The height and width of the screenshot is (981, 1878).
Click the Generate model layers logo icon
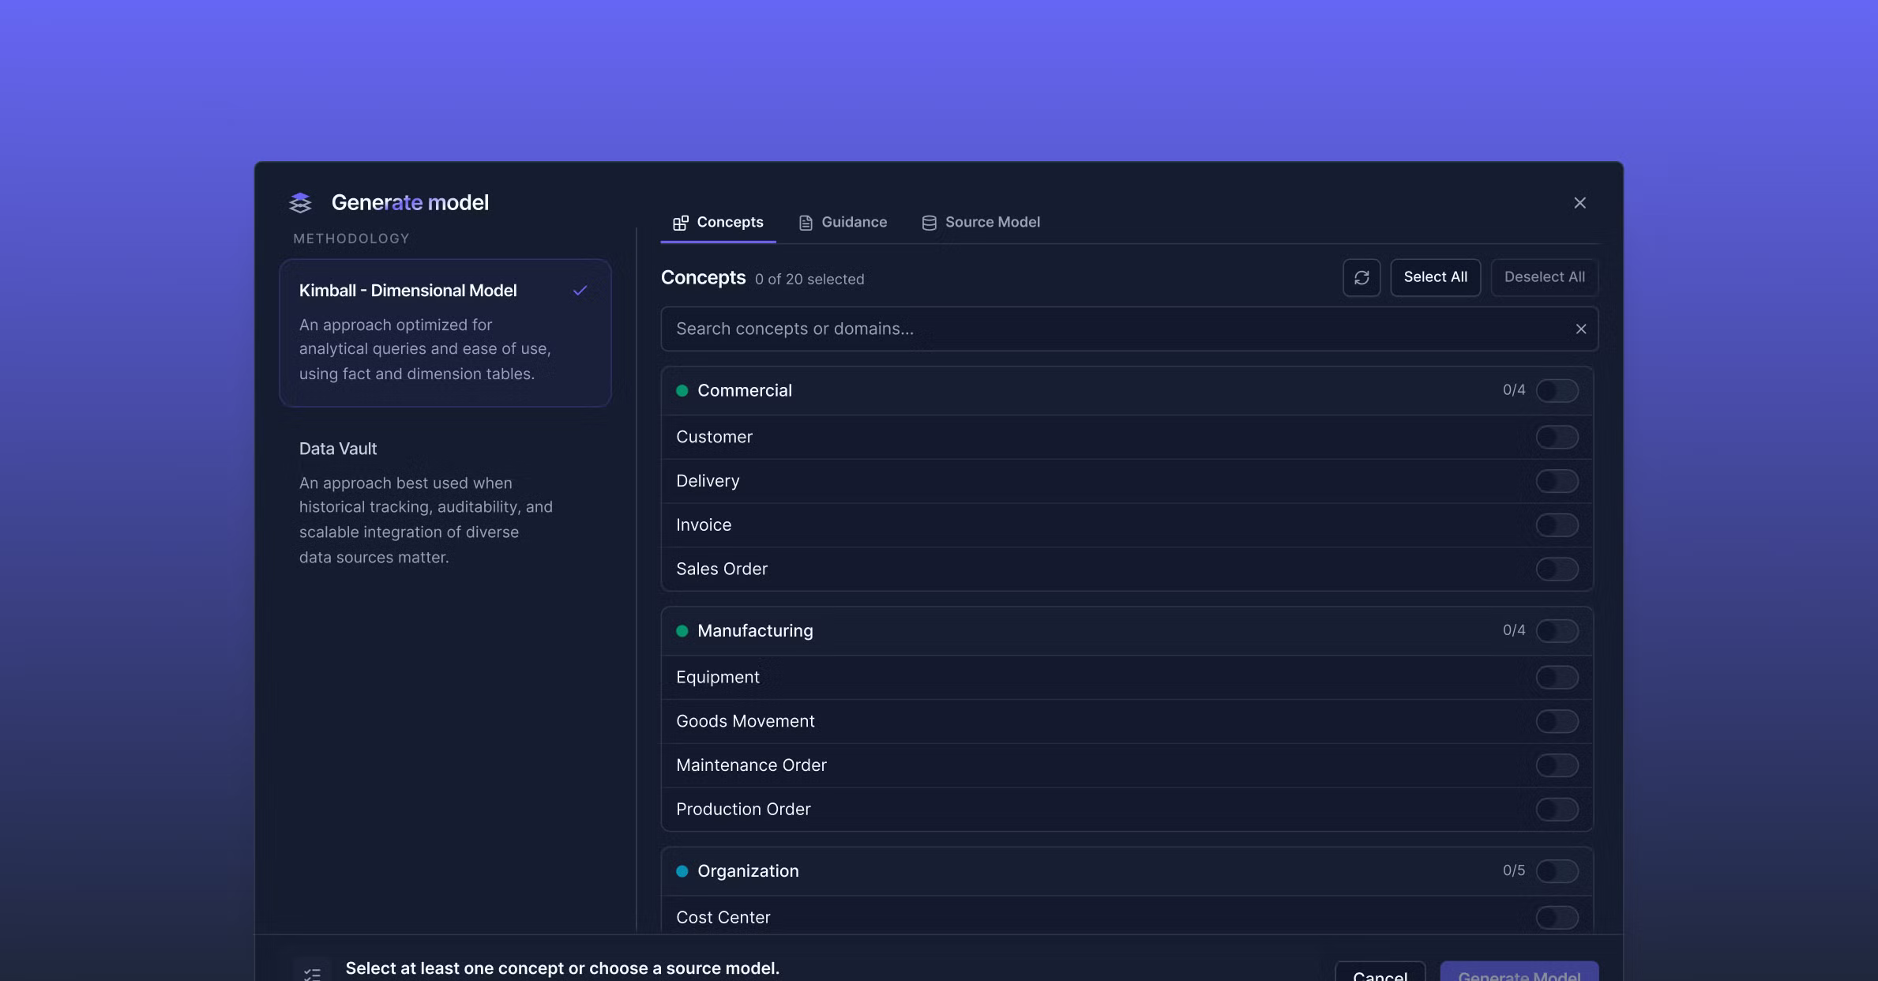300,203
